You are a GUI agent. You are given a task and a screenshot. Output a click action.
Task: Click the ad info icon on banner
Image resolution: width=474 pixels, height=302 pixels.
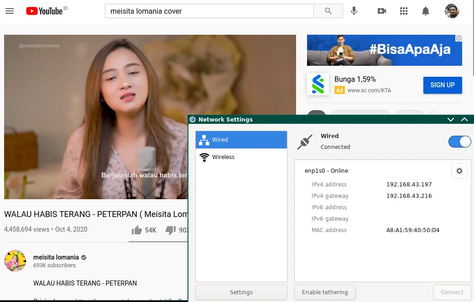[x=458, y=38]
